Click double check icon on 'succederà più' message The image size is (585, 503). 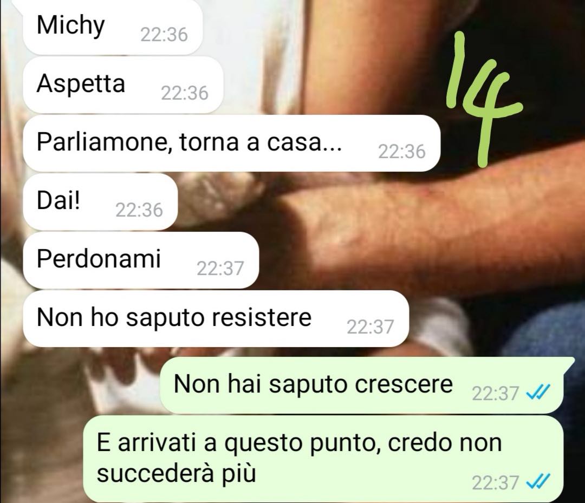538,482
